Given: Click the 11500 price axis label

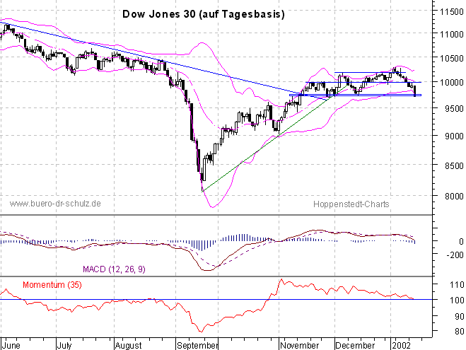Looking at the screenshot, I should (x=452, y=12).
